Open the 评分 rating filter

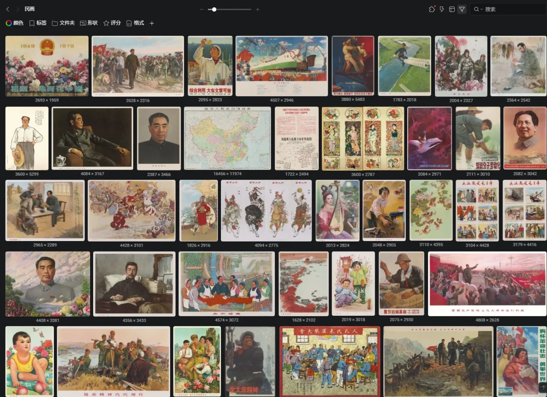[x=112, y=23]
